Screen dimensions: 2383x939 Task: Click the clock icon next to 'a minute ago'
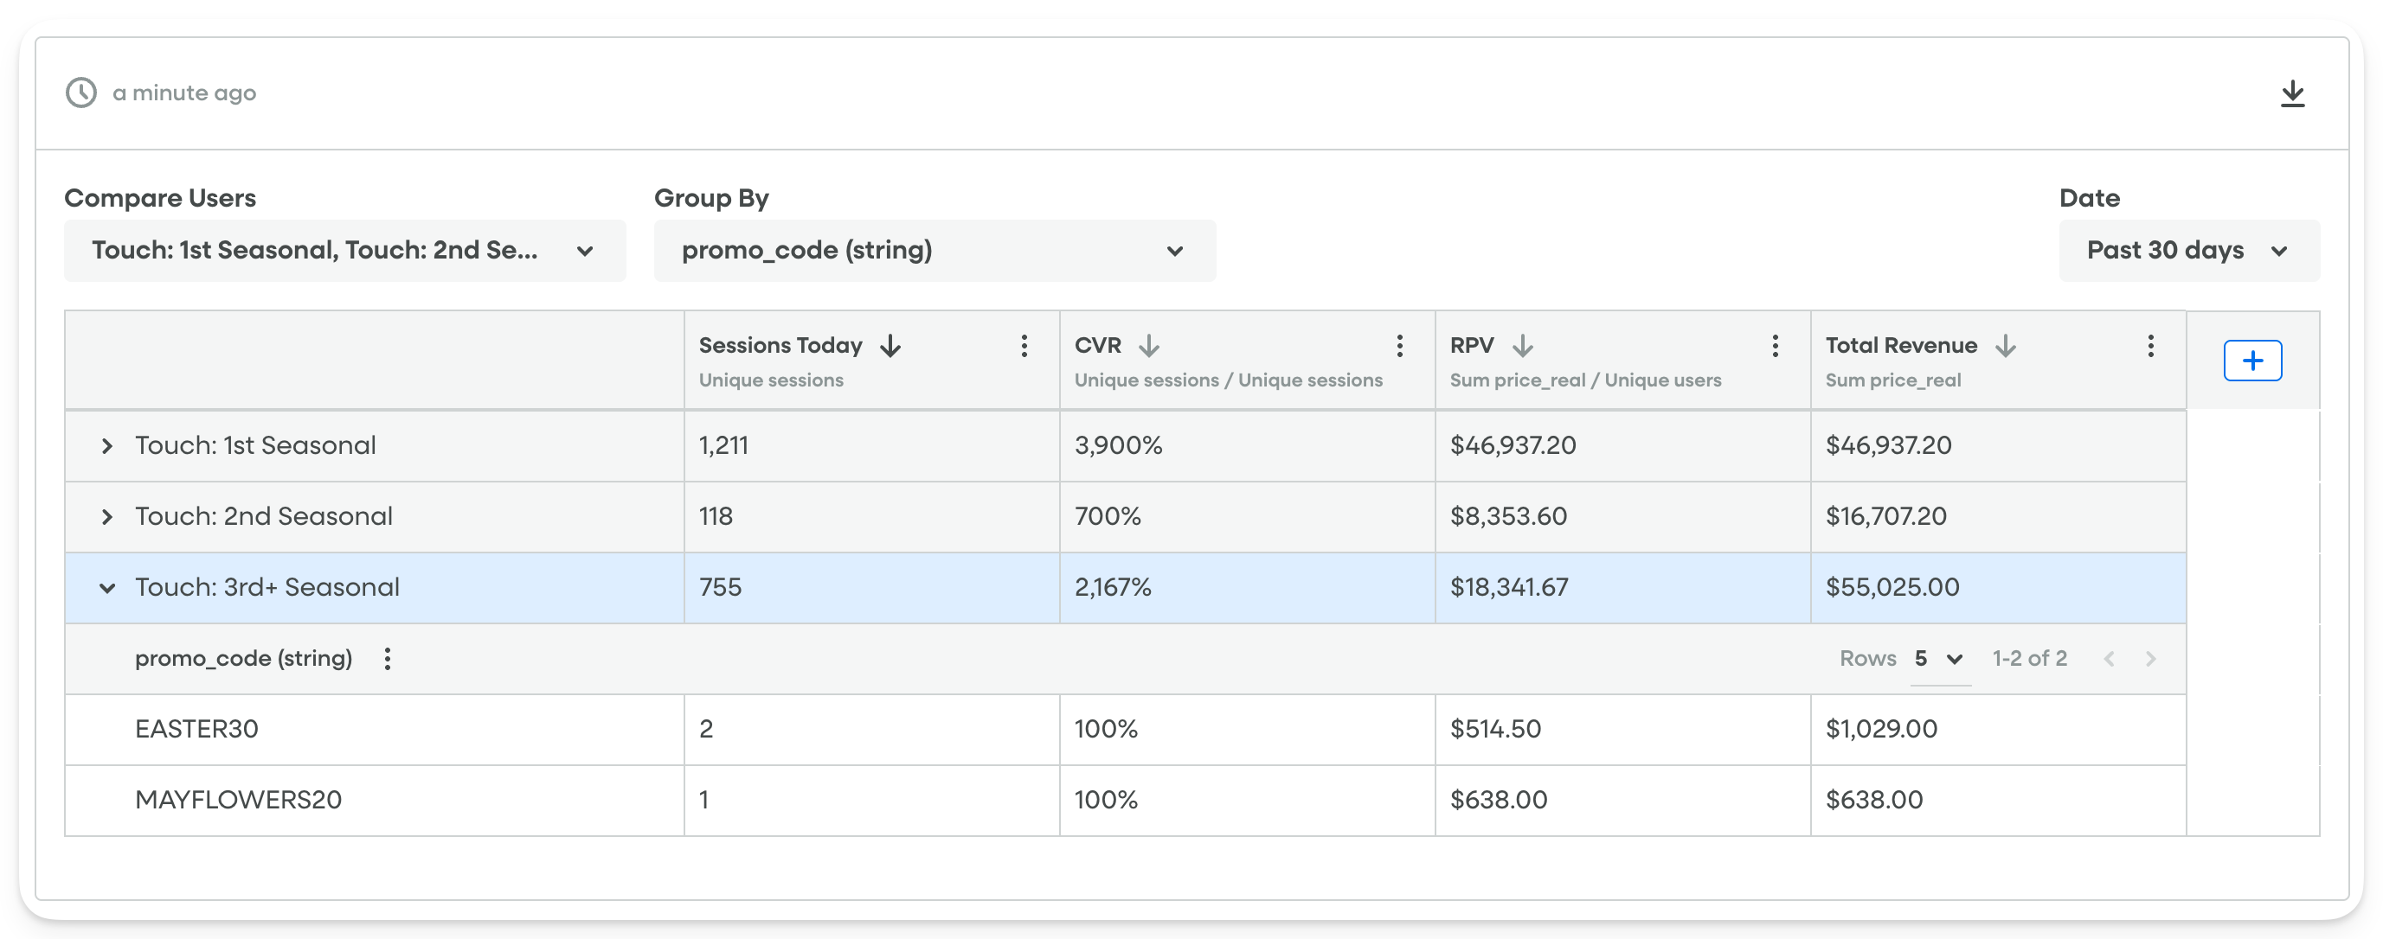click(x=81, y=92)
